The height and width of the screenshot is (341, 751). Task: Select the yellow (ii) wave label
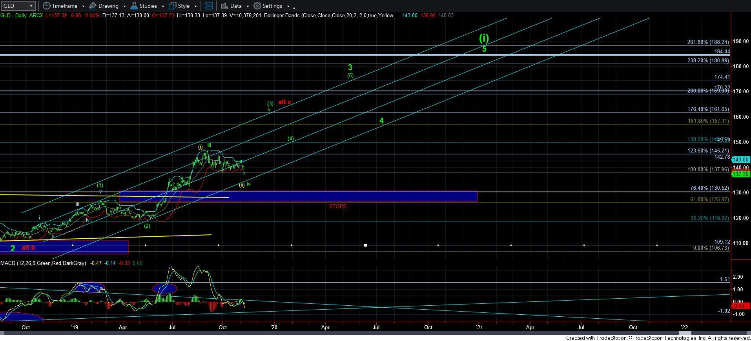pyautogui.click(x=242, y=185)
